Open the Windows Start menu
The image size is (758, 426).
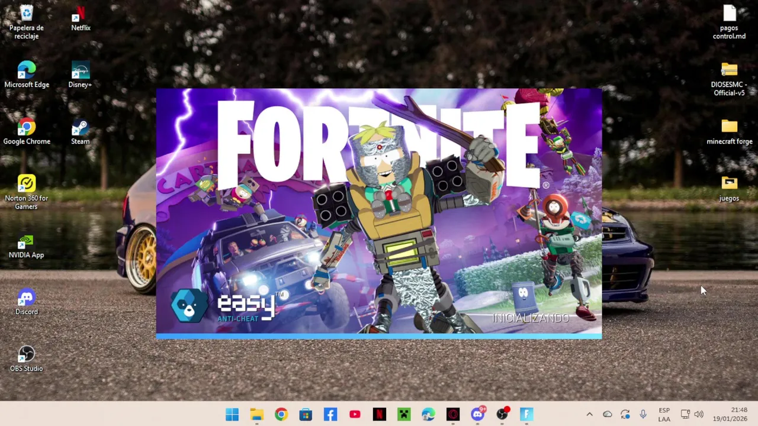click(232, 414)
